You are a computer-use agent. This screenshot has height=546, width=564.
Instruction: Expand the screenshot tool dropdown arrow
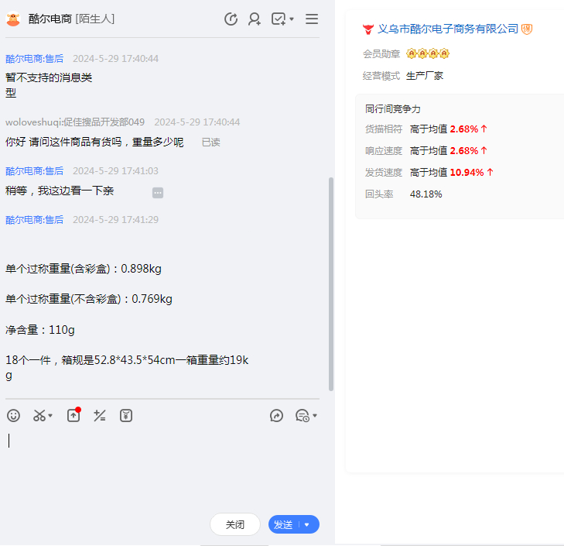51,417
